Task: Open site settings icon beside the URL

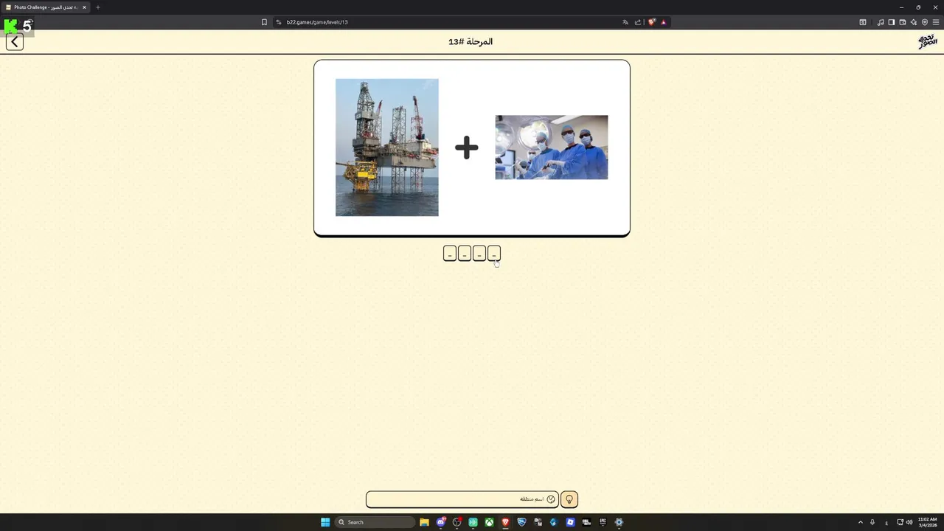Action: 279,22
